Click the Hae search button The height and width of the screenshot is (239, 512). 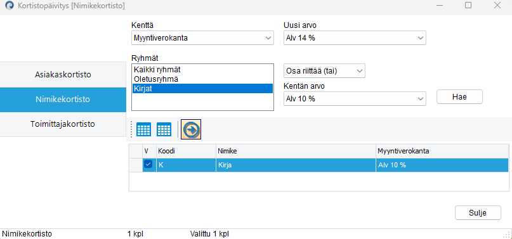click(459, 97)
